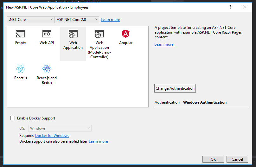
Task: Pick the React.js and Redux template icon
Action: [x=47, y=68]
